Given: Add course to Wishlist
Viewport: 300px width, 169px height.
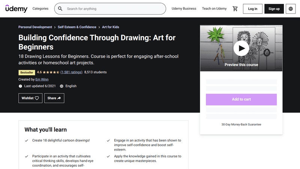Looking at the screenshot, I should point(30,98).
